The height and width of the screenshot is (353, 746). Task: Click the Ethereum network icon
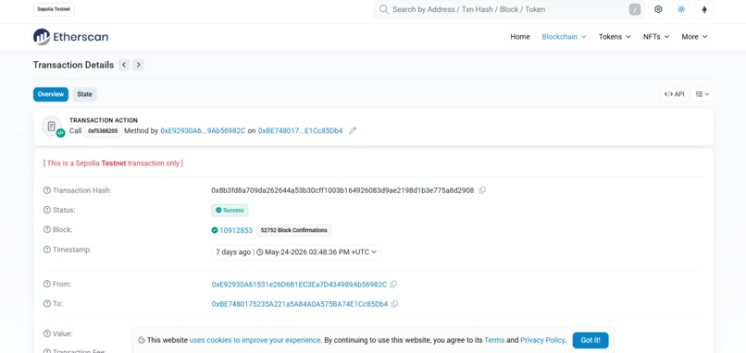click(x=704, y=9)
